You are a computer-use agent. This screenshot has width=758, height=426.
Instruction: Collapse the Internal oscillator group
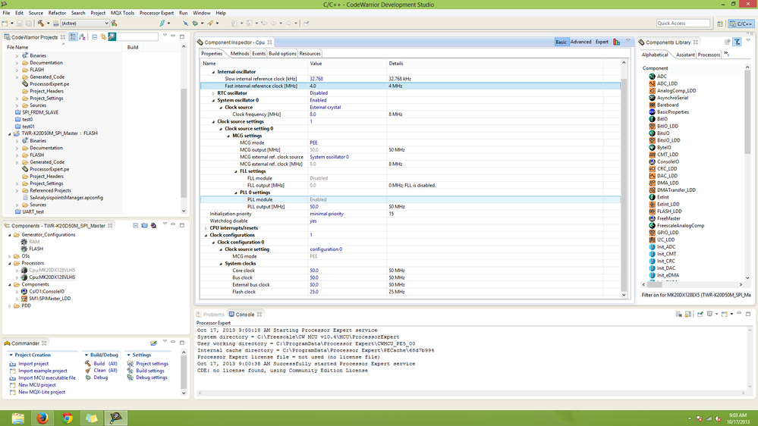click(213, 72)
